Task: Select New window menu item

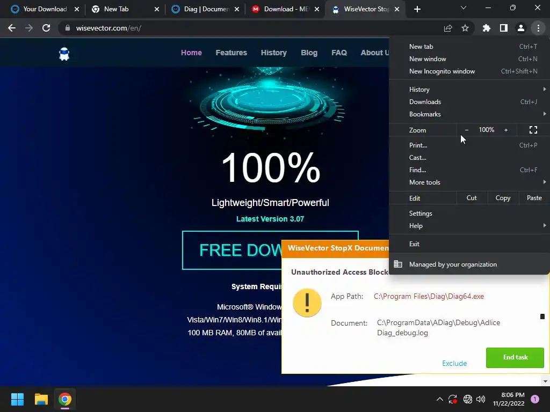Action: (x=469, y=59)
